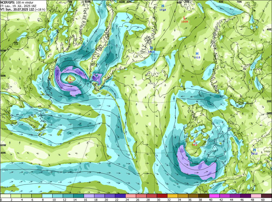Pick the 4–6 green legend swatch
Viewport: 272px width, 202px height.
coord(26,196)
